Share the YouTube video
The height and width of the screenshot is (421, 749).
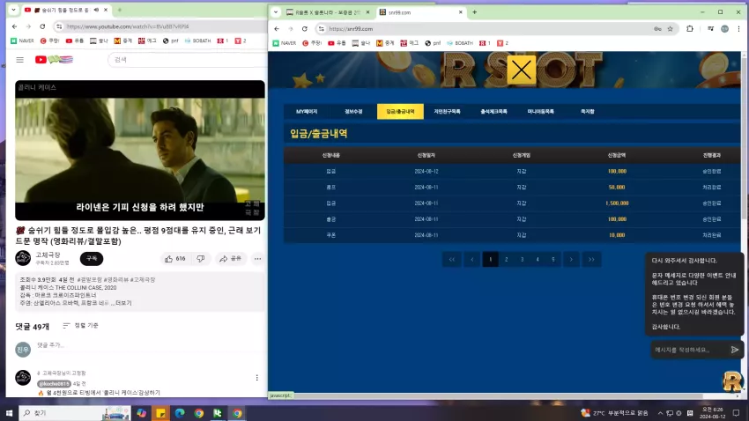(x=231, y=259)
